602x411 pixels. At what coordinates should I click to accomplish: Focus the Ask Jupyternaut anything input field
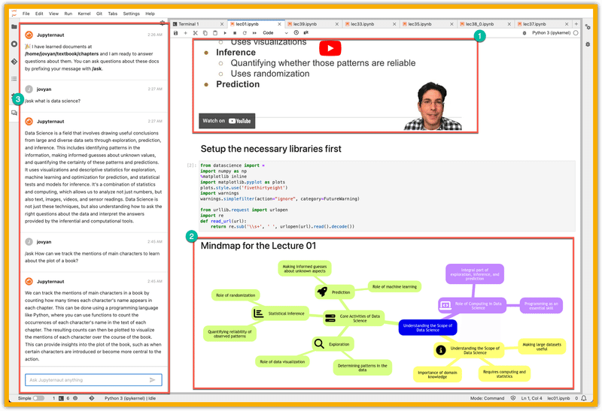(93, 380)
